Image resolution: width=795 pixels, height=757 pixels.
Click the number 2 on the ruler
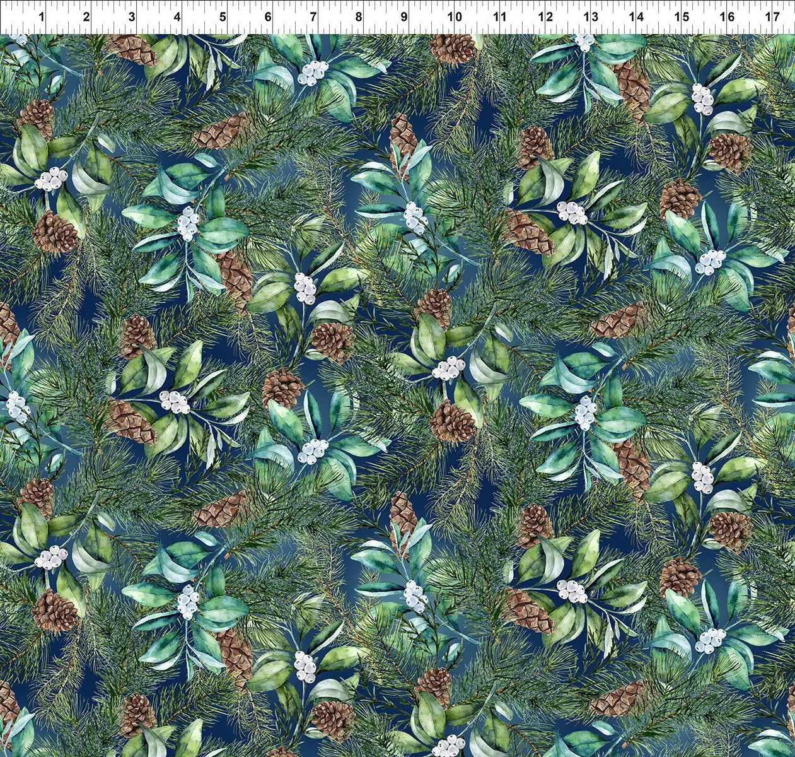point(86,17)
